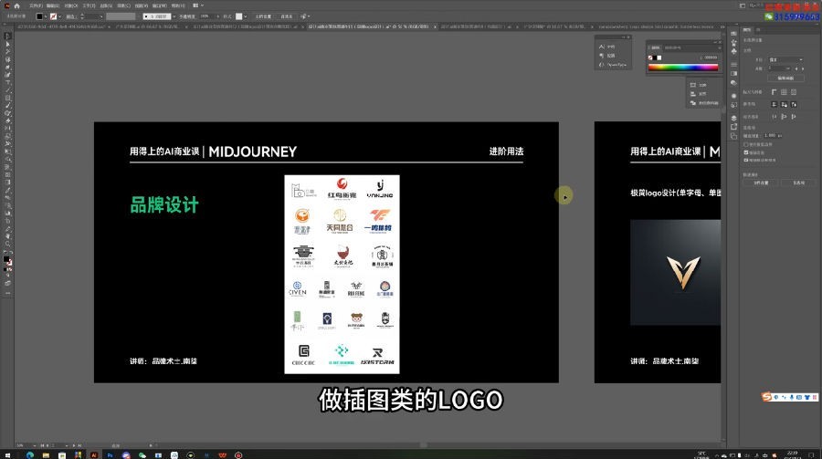822x459 pixels.
Task: Open the Asset Export icon in the dock
Action: 733,126
